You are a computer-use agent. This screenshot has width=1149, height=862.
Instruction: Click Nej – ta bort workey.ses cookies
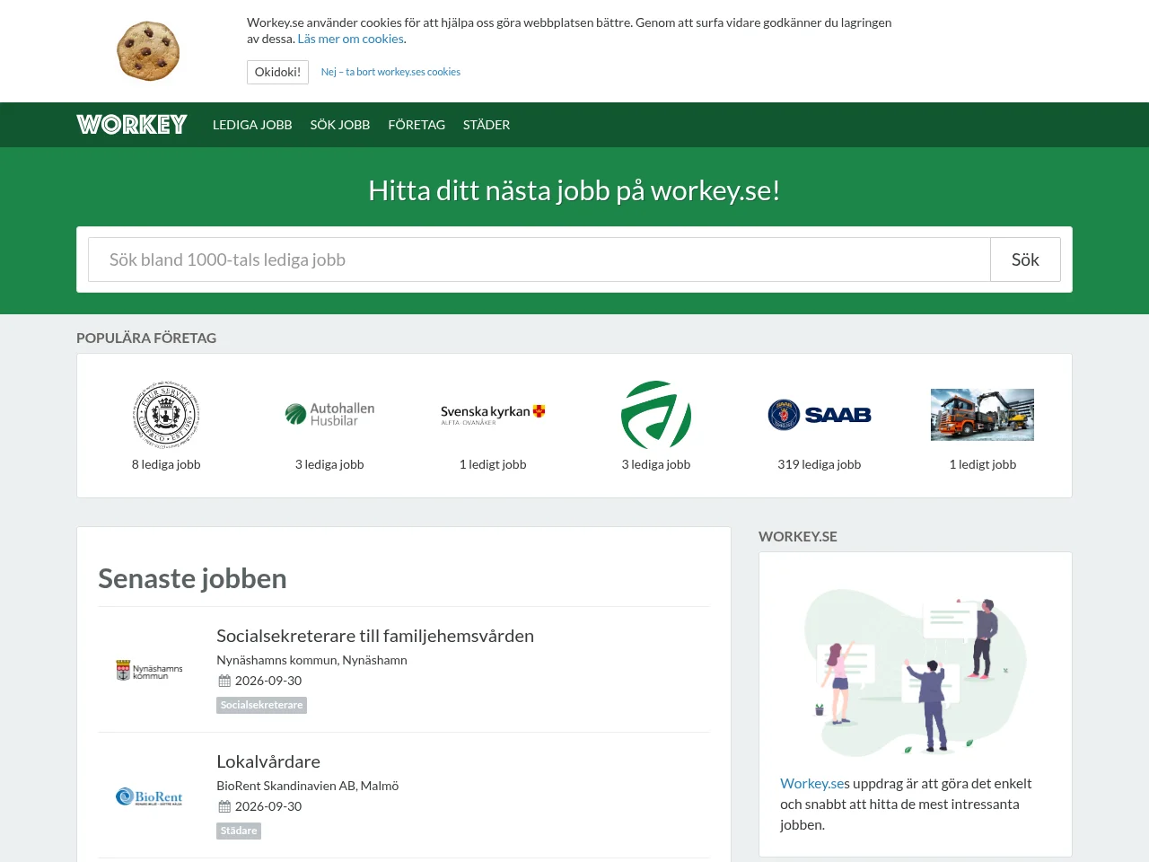tap(390, 72)
